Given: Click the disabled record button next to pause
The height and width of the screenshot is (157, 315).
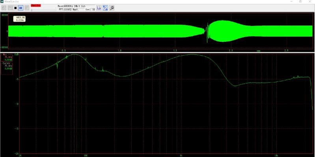Looking at the screenshot, I should [27, 8].
